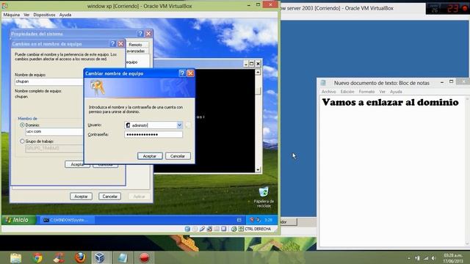
Task: Click the XP tray security shield icon
Action: pyautogui.click(x=252, y=220)
